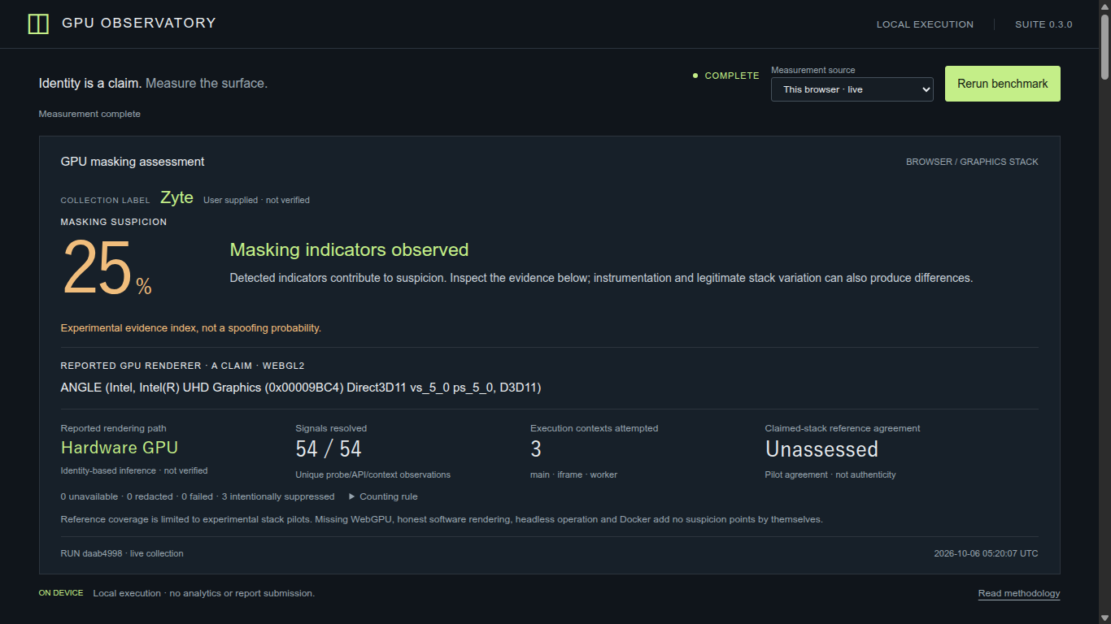Click the 25 masking suspicion score
The image size is (1111, 624).
tap(97, 267)
